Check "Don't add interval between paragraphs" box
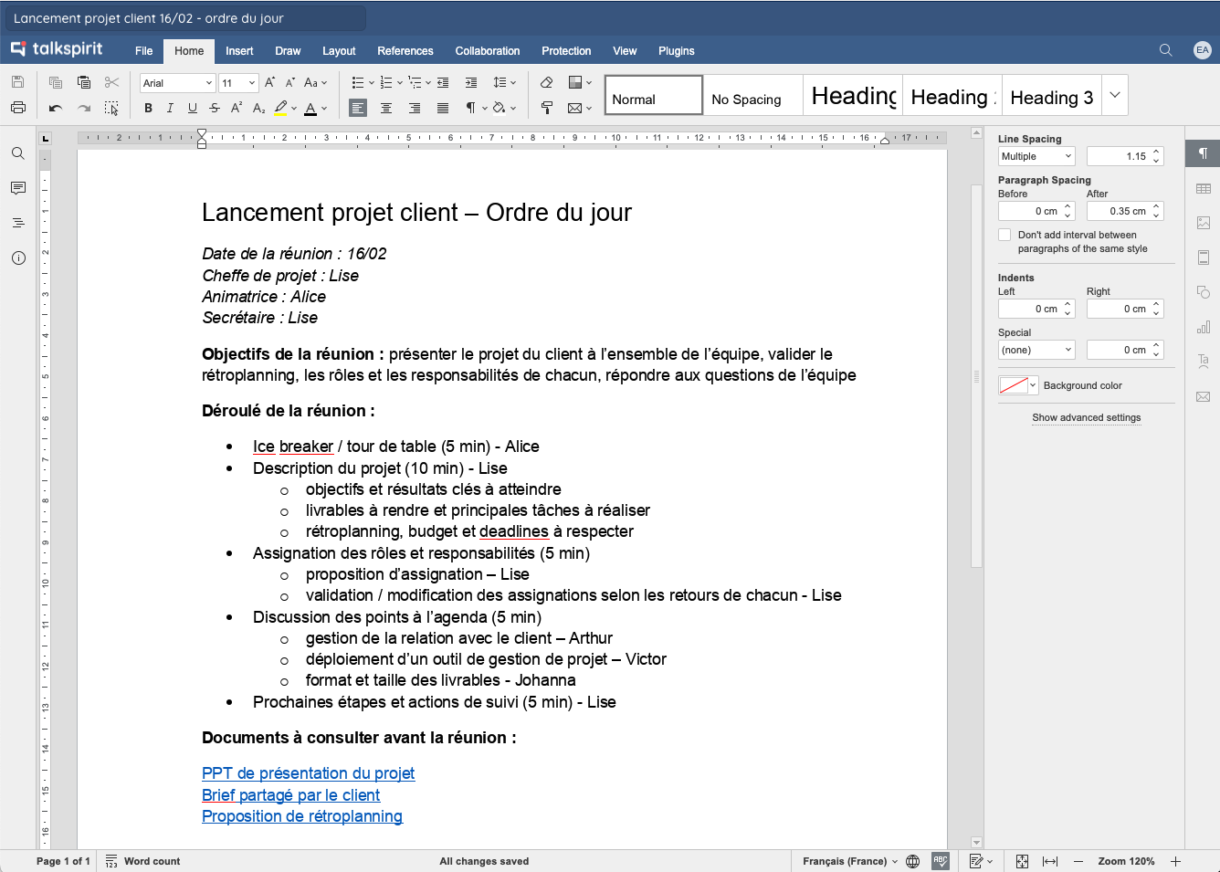 click(1004, 235)
